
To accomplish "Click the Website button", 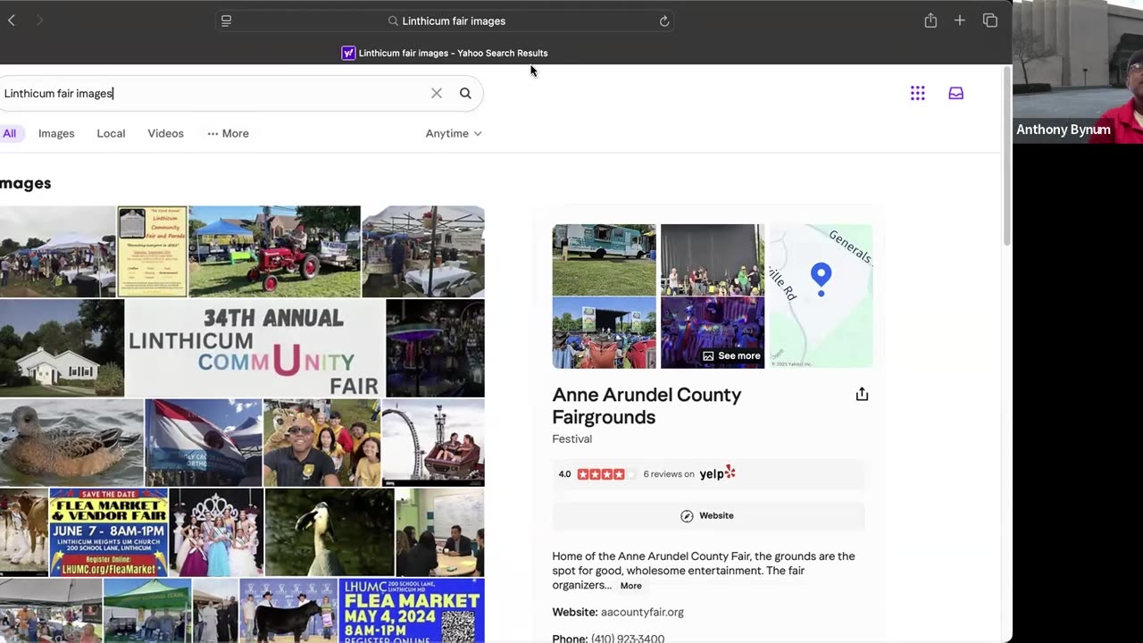I will [x=708, y=515].
